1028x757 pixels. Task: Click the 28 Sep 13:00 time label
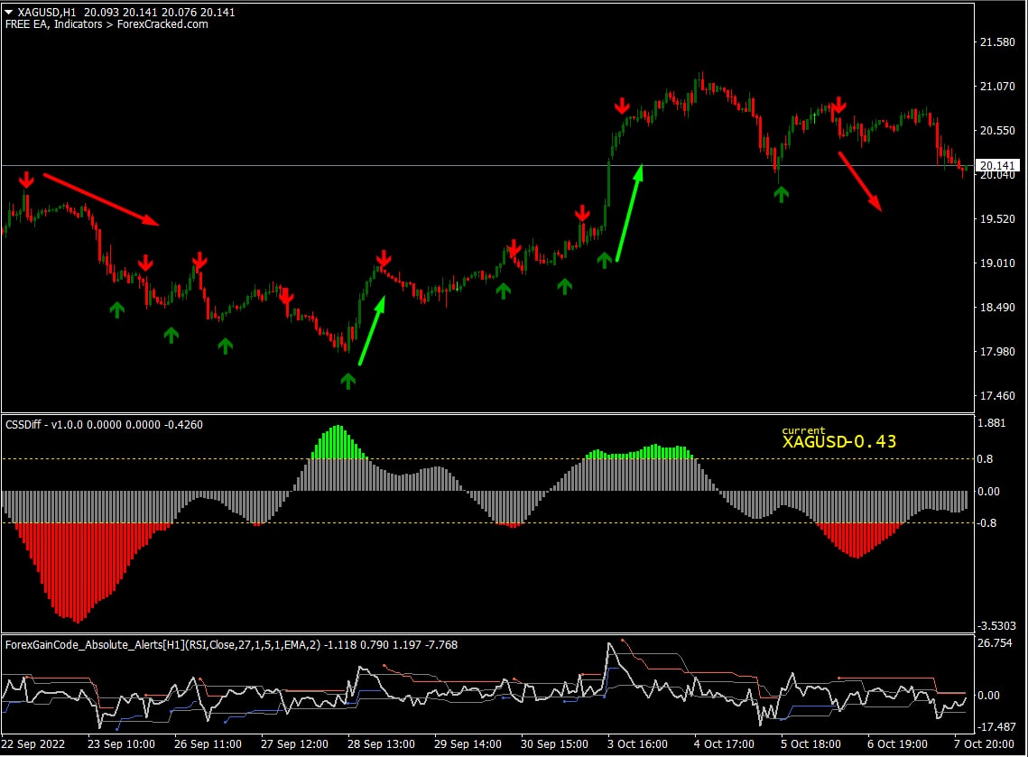[x=381, y=743]
